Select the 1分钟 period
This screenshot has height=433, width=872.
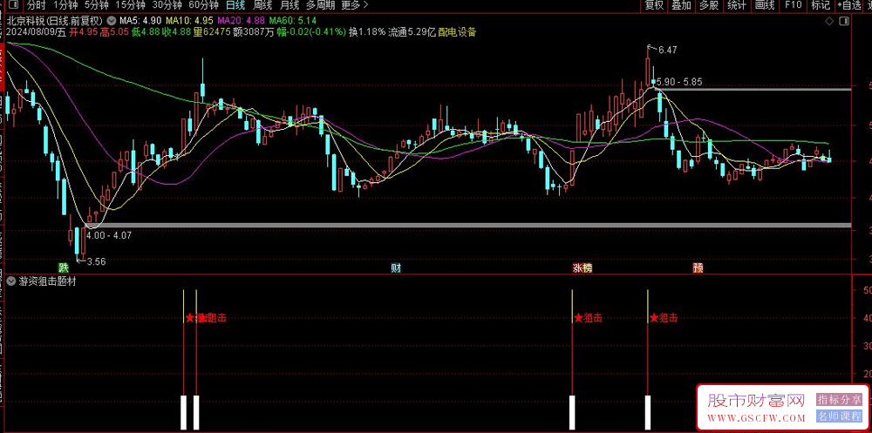click(64, 5)
